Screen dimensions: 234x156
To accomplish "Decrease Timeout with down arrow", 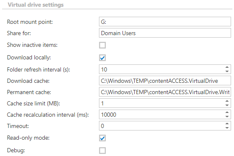I will tap(227, 128).
